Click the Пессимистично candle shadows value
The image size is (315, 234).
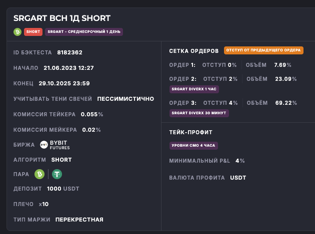pyautogui.click(x=125, y=99)
